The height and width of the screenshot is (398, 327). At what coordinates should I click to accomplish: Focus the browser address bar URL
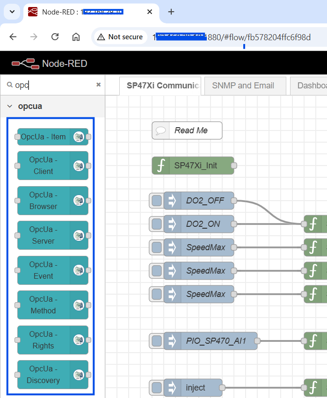coord(231,37)
